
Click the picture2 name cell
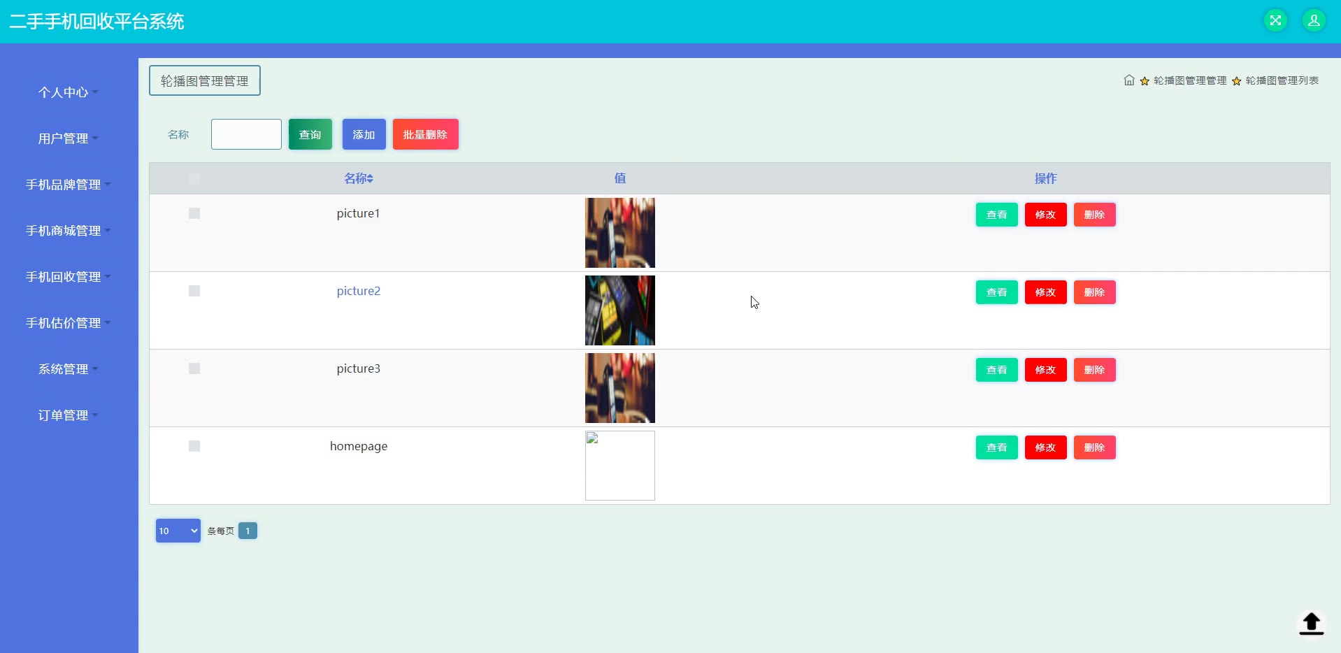click(359, 291)
